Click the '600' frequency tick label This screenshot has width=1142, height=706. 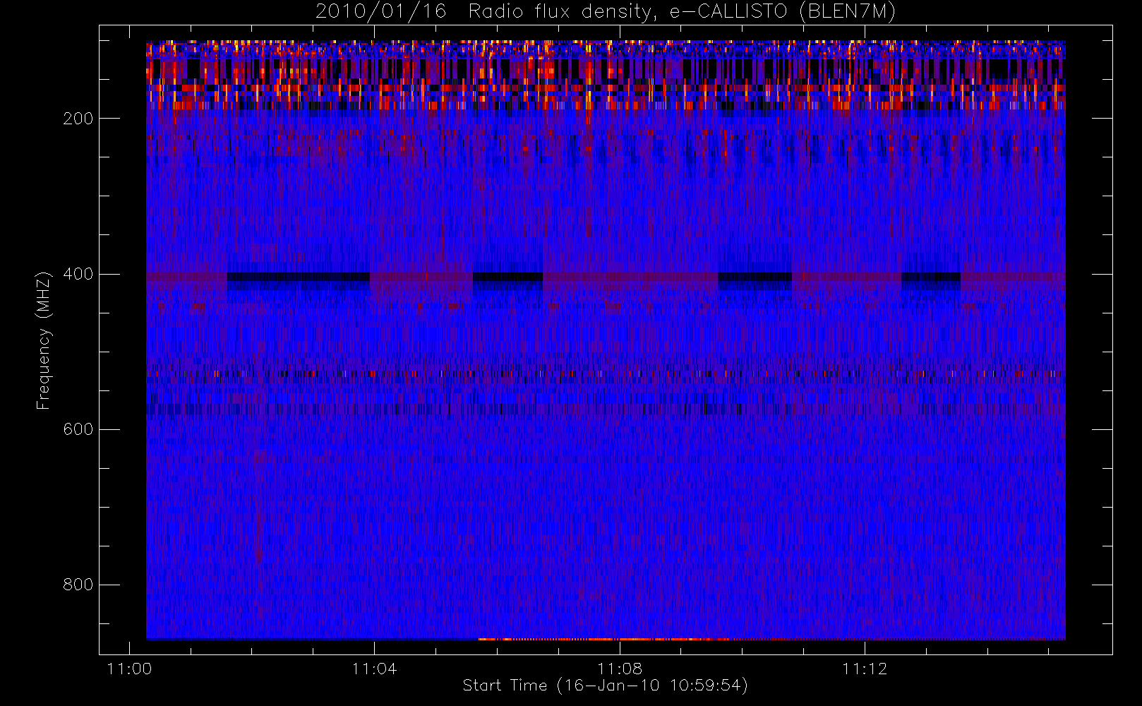point(78,429)
